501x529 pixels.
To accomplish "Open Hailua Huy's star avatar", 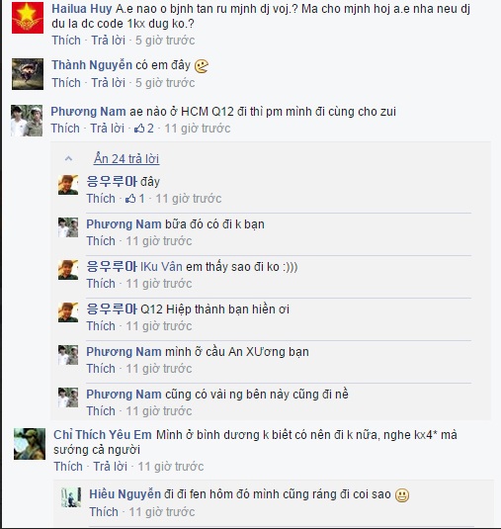I will pyautogui.click(x=28, y=18).
